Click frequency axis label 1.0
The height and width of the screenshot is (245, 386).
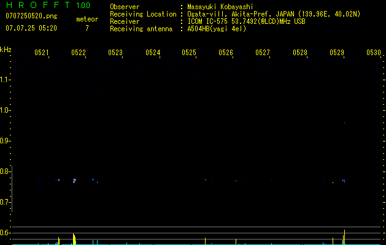click(x=5, y=110)
